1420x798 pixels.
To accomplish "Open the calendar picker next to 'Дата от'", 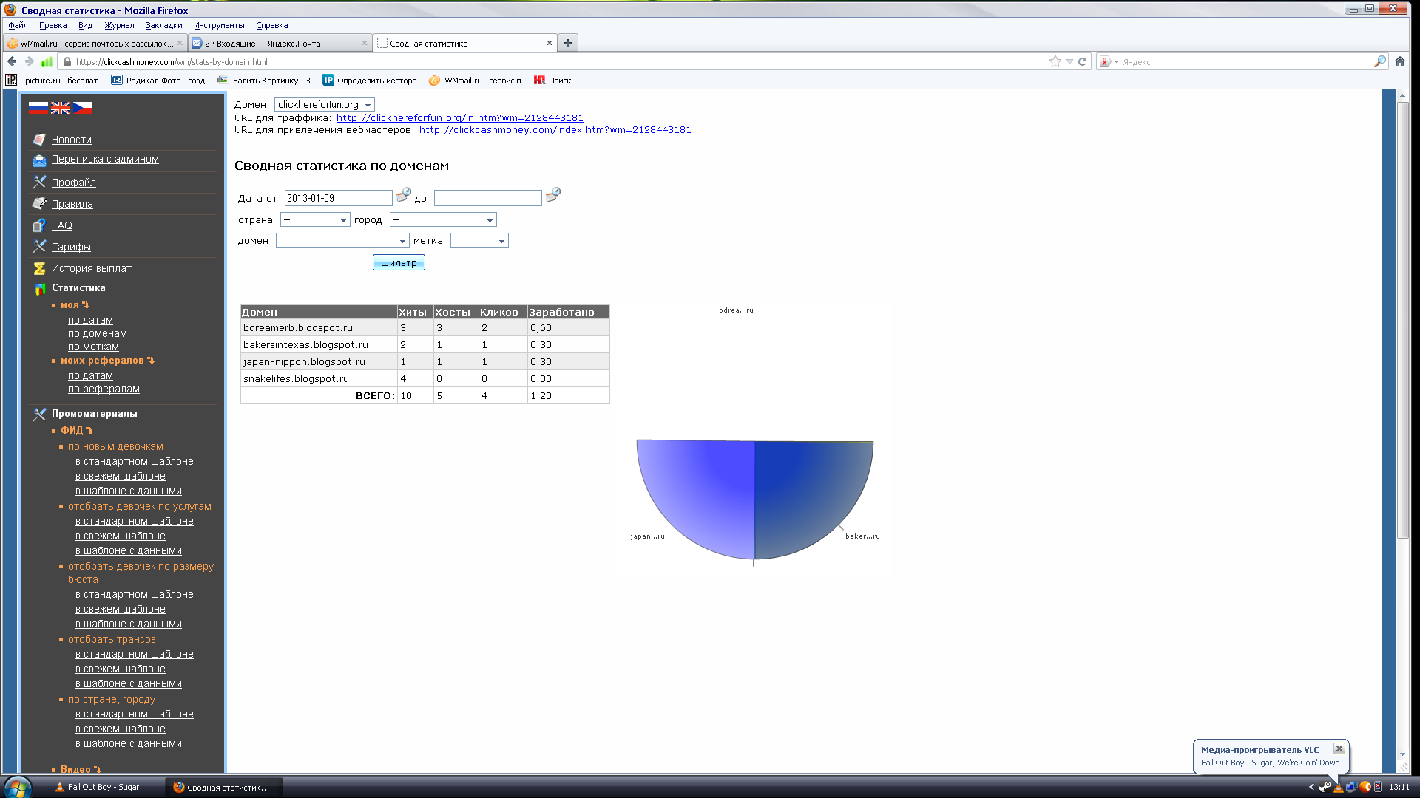I will point(403,195).
